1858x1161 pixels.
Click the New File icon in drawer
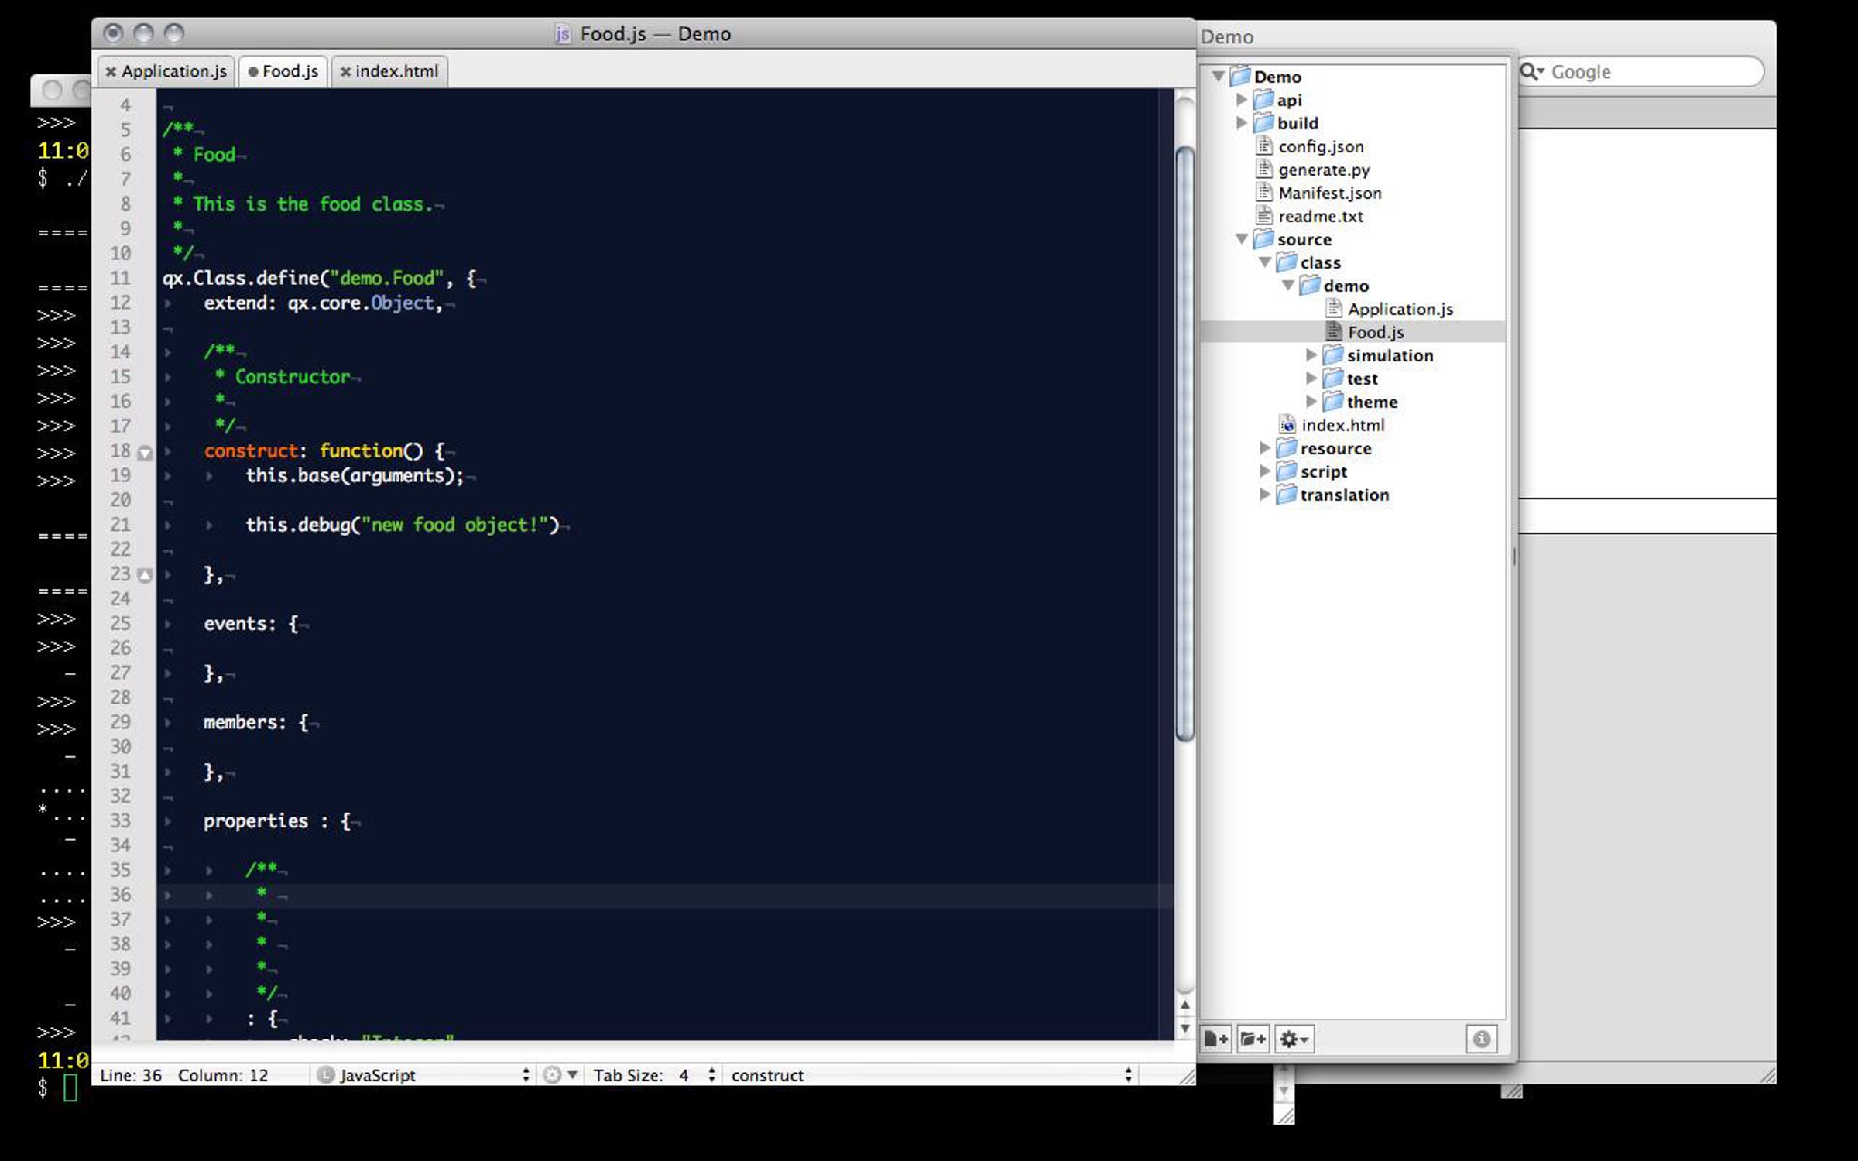(x=1216, y=1039)
